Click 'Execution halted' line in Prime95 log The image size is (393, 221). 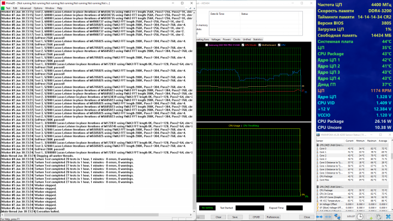(31, 212)
